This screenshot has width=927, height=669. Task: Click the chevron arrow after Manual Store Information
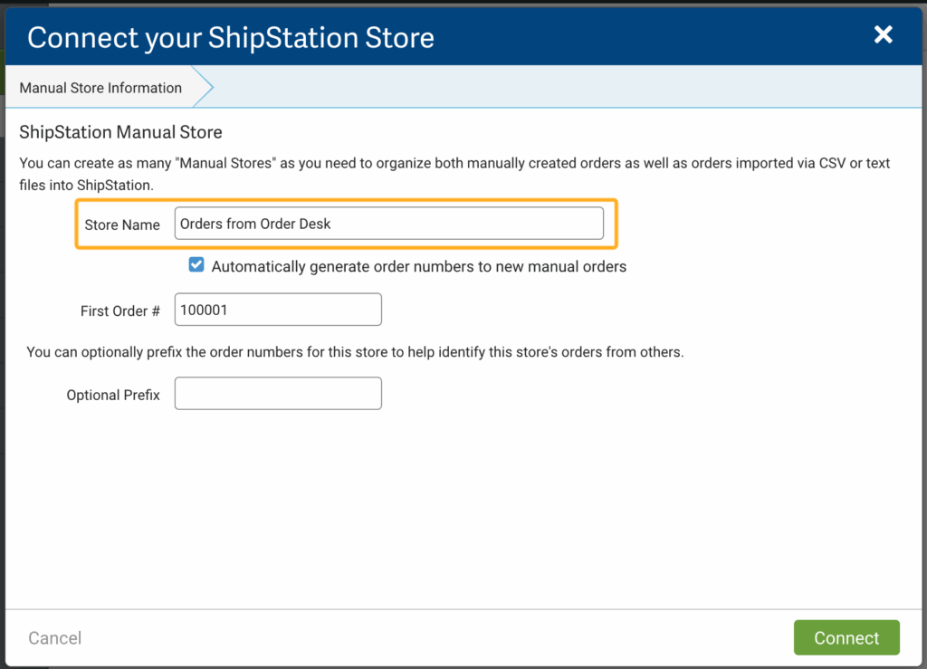205,88
